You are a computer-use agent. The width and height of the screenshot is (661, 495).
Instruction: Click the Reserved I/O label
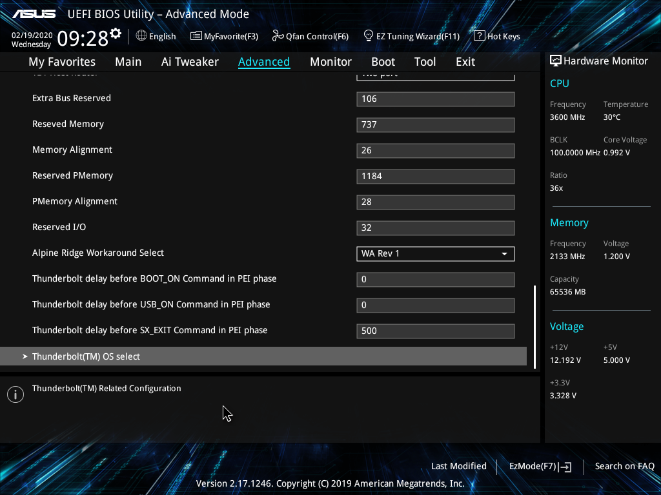(x=59, y=227)
